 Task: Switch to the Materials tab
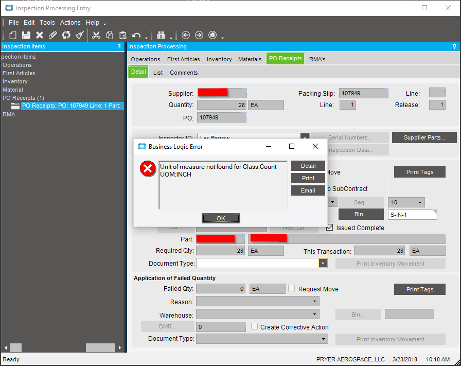[250, 59]
